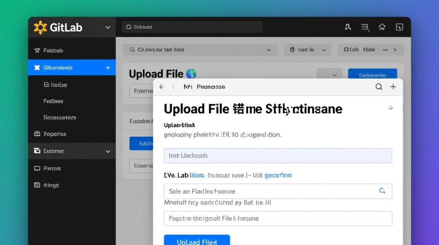
Task: Click the monitor icon beside 'Prame'
Action: 37,168
